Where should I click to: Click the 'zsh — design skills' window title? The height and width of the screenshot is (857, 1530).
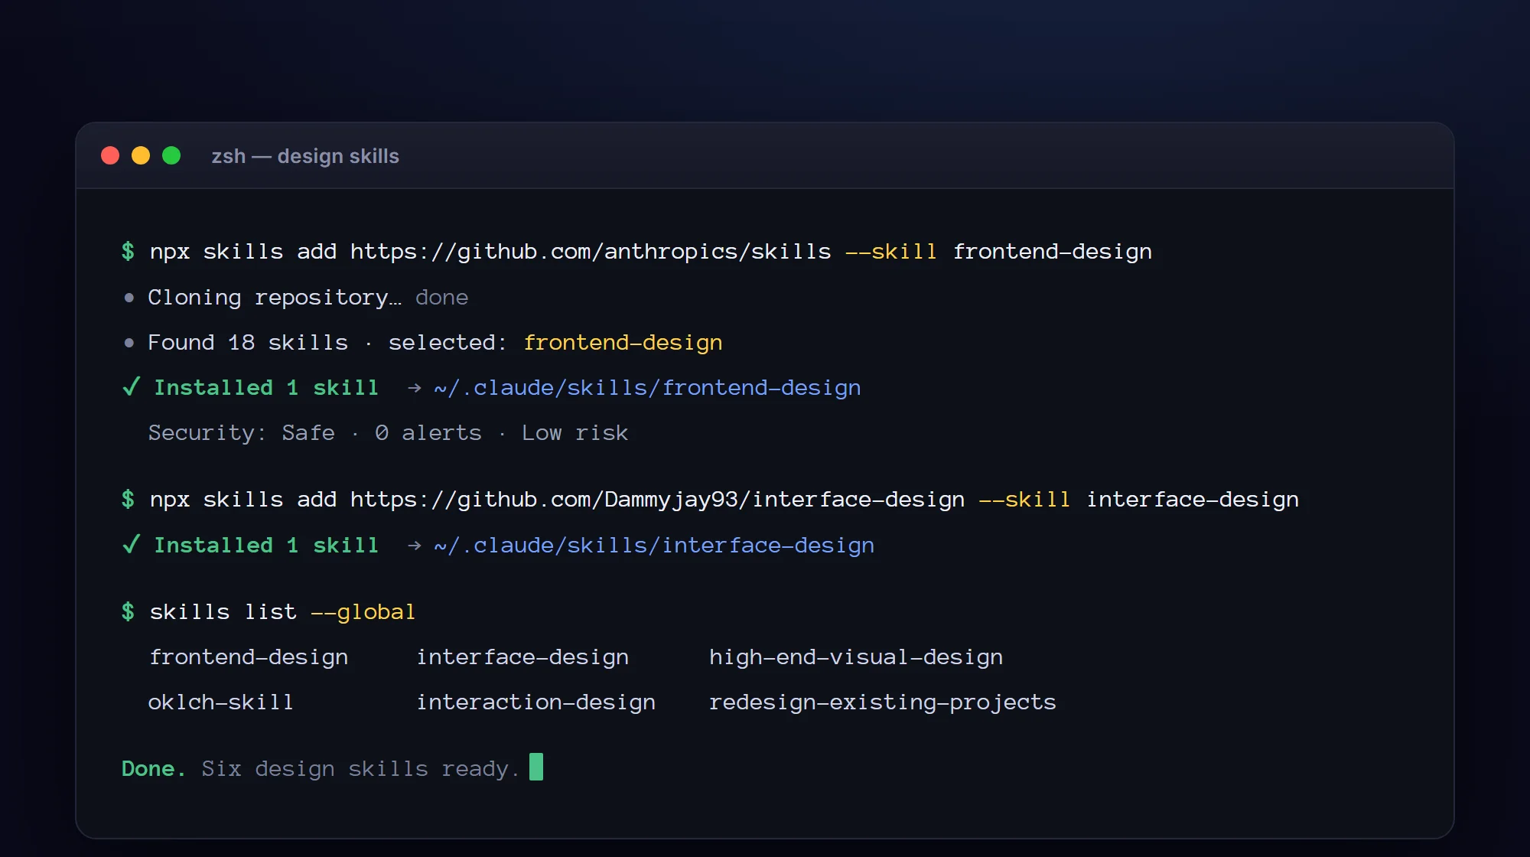coord(305,156)
